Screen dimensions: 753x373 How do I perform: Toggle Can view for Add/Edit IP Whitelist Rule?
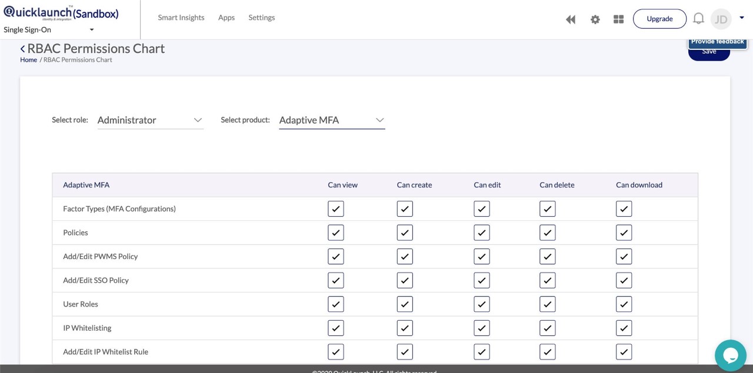pyautogui.click(x=336, y=352)
